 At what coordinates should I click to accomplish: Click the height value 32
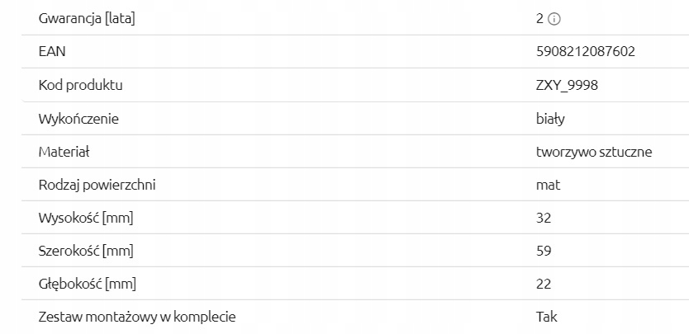coord(544,219)
